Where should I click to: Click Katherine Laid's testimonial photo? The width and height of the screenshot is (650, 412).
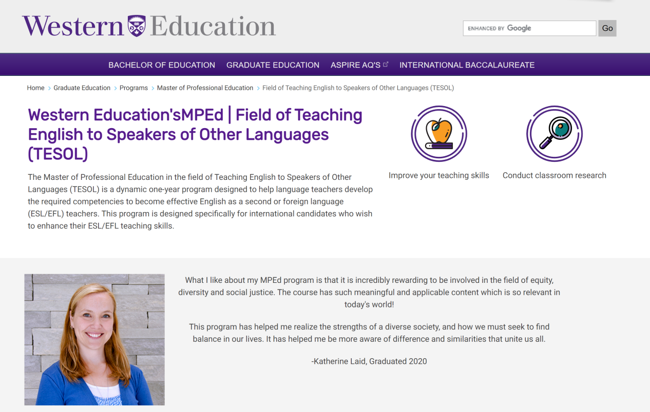click(x=94, y=339)
